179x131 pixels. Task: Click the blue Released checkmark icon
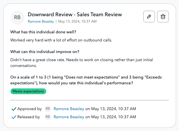click(x=13, y=117)
